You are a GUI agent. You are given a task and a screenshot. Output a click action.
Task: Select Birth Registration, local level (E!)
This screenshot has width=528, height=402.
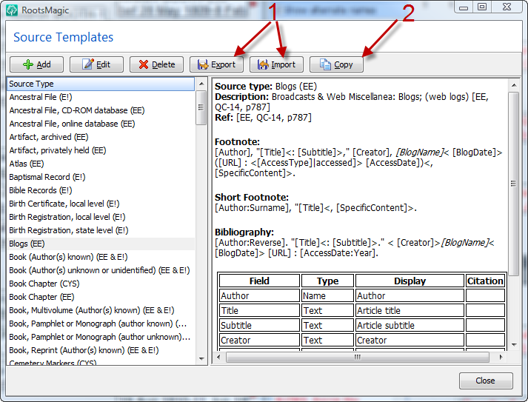point(101,217)
